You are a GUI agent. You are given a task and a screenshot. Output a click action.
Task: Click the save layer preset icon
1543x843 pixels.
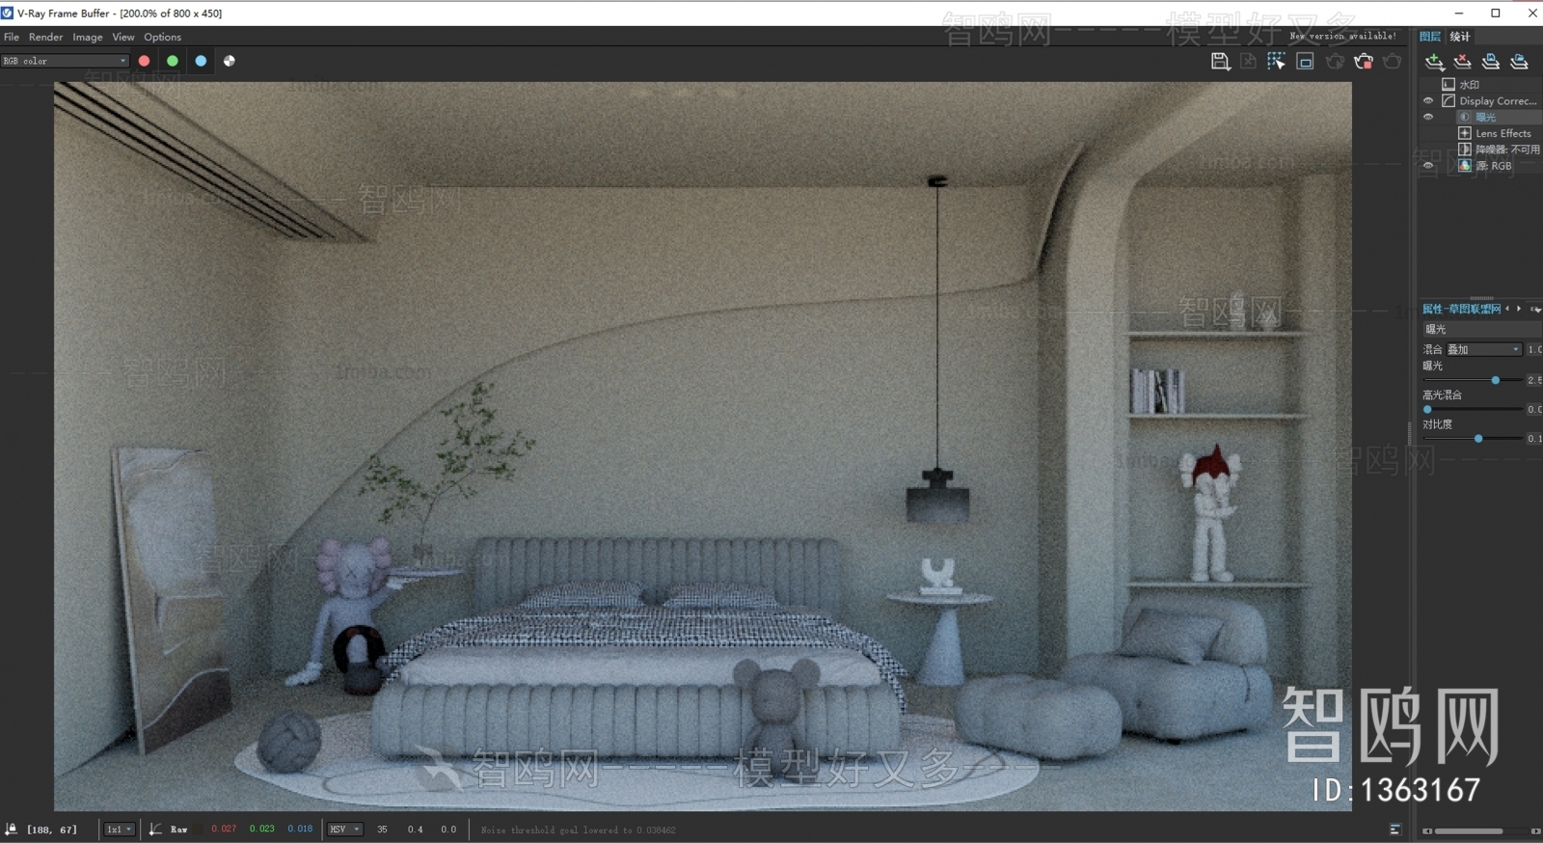point(1491,62)
